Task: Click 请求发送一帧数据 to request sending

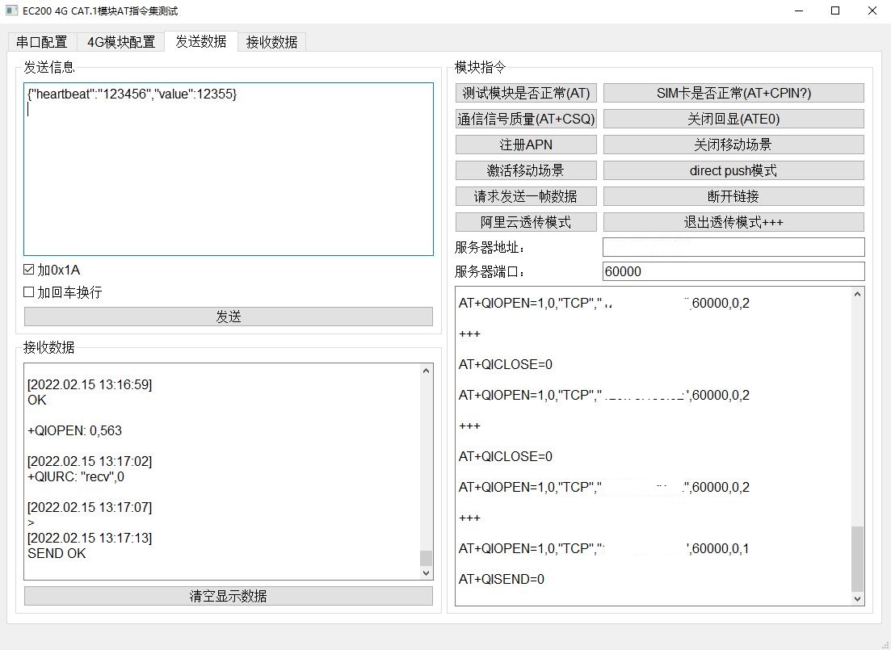Action: coord(525,196)
